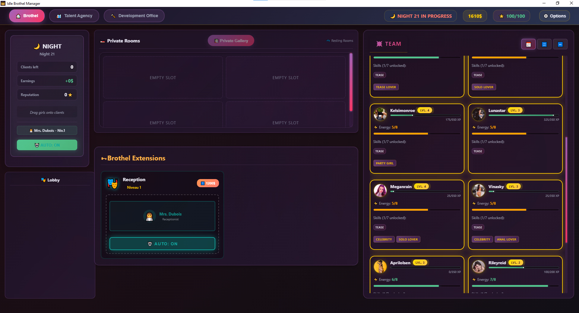Click the Mrs. Dubois - Niv.1 button
Viewport: 579px width, 313px height.
[x=47, y=130]
